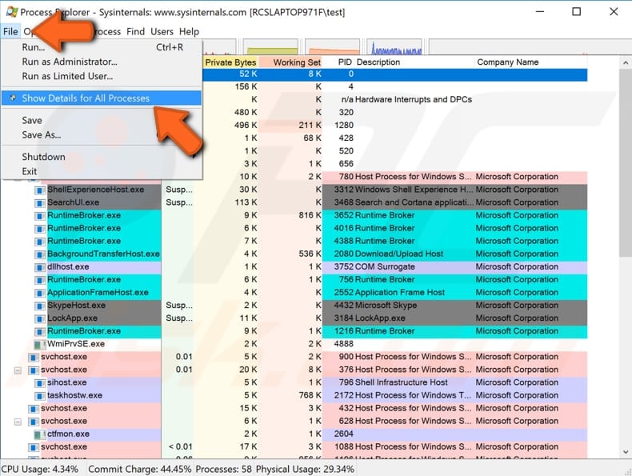The height and width of the screenshot is (476, 632).
Task: Click the ApplicationFrameHost.exe process icon
Action: coord(39,293)
